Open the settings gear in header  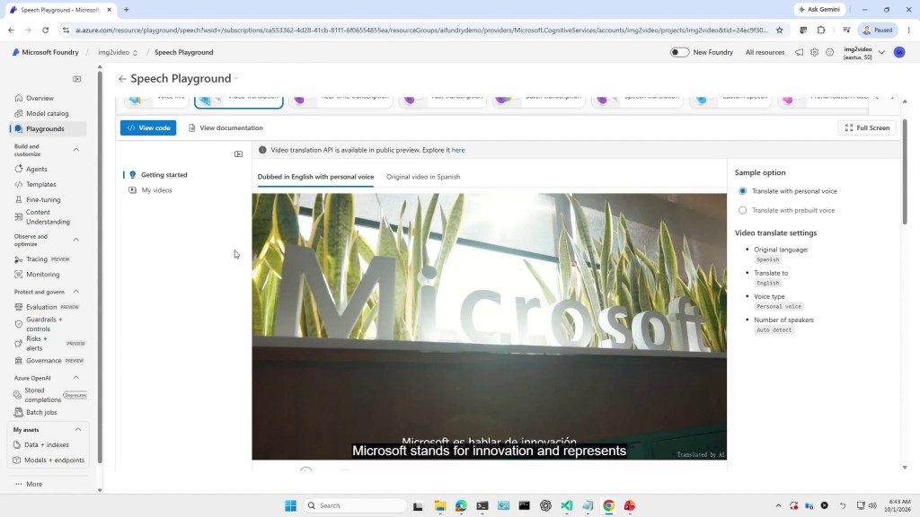[x=814, y=52]
